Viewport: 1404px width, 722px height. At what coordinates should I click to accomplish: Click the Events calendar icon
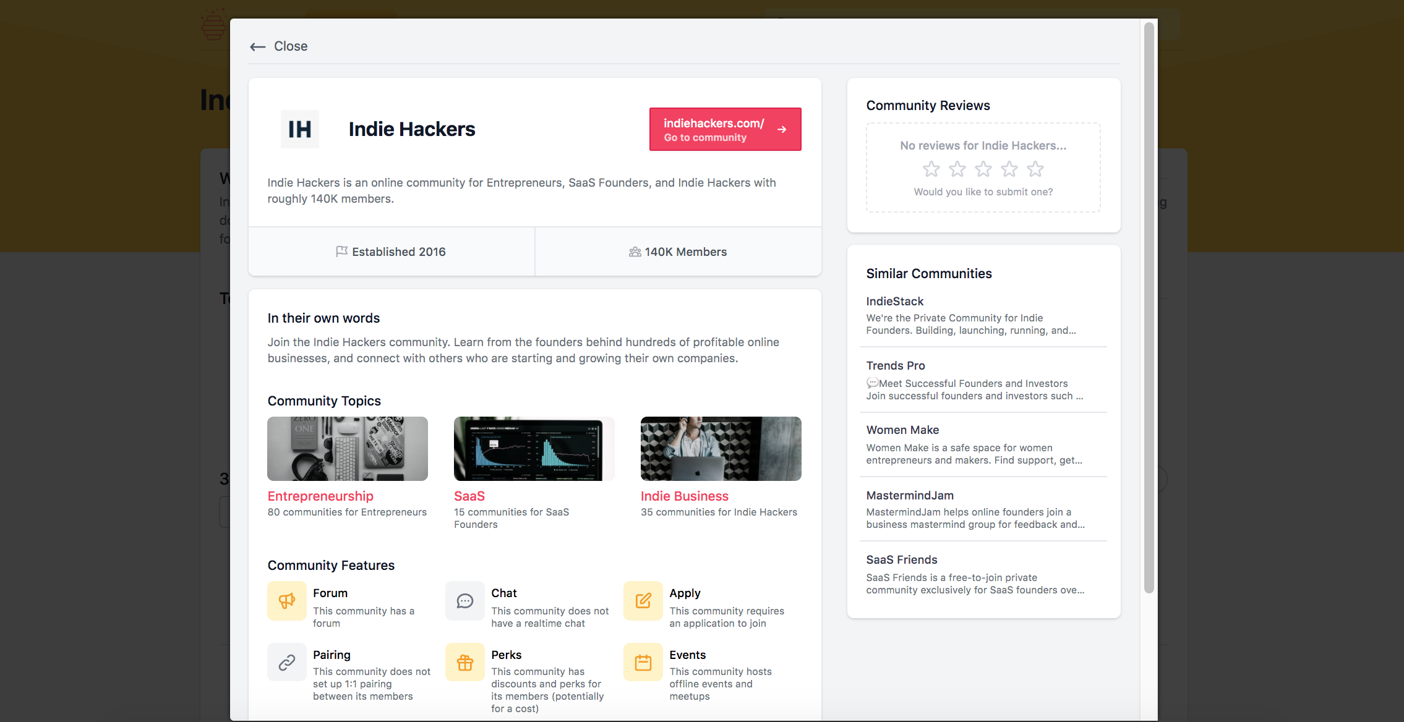coord(643,663)
